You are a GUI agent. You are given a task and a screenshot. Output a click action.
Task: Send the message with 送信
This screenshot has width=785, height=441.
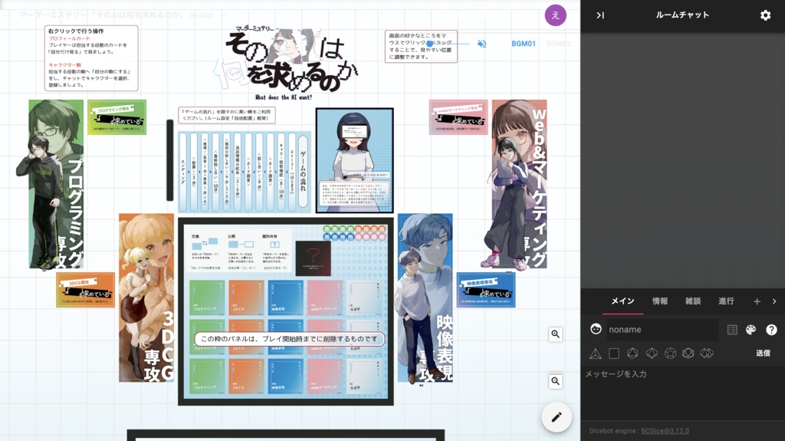click(763, 354)
